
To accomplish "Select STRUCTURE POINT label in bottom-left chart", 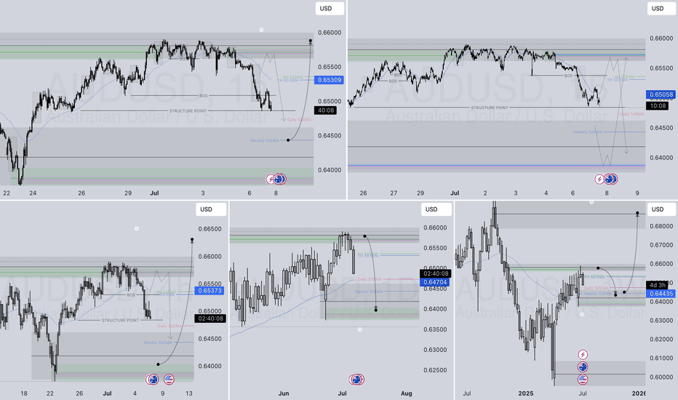I will pos(120,321).
